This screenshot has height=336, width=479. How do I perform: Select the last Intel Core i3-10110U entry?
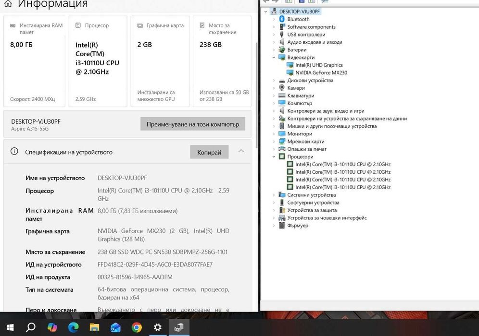coord(343,187)
